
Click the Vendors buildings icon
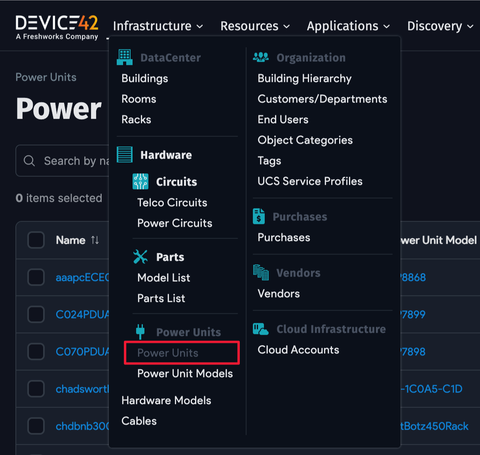point(261,272)
